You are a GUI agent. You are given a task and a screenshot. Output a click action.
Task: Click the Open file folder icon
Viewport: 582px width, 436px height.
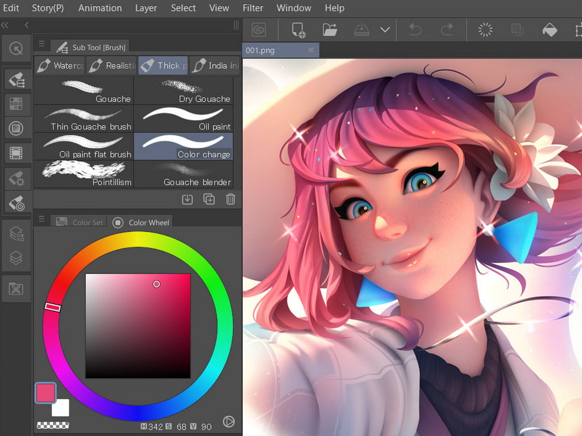coord(330,30)
